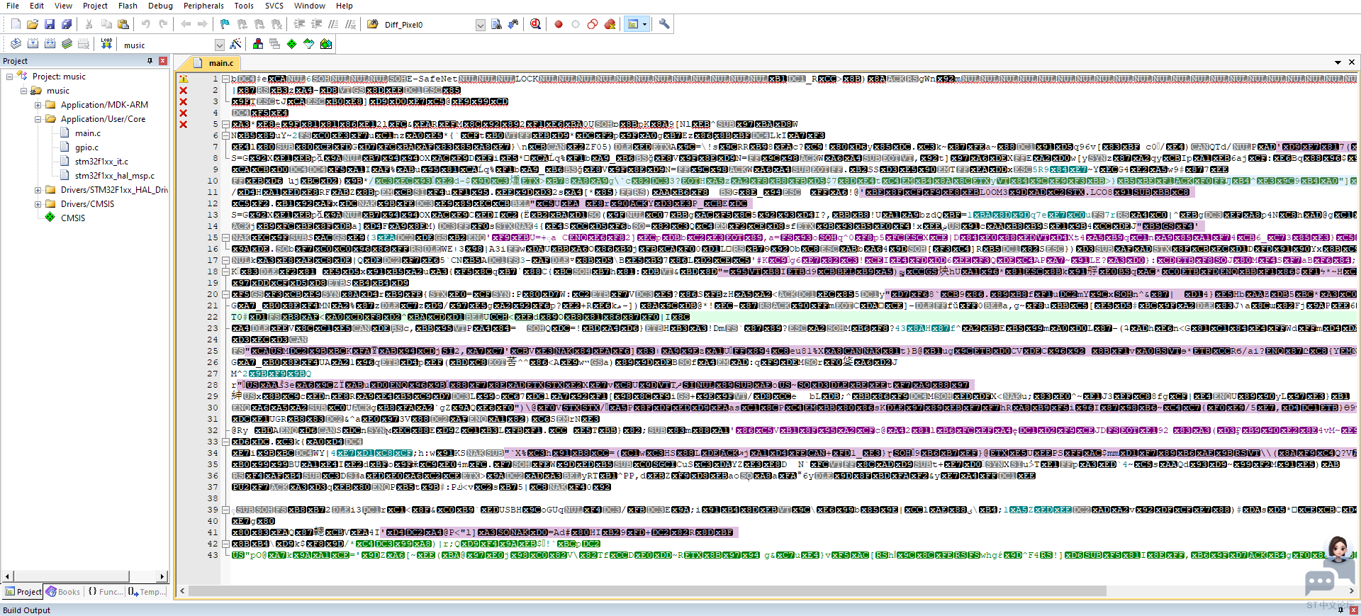Open the music target dropdown
Screen dimensions: 1361x616
click(219, 45)
